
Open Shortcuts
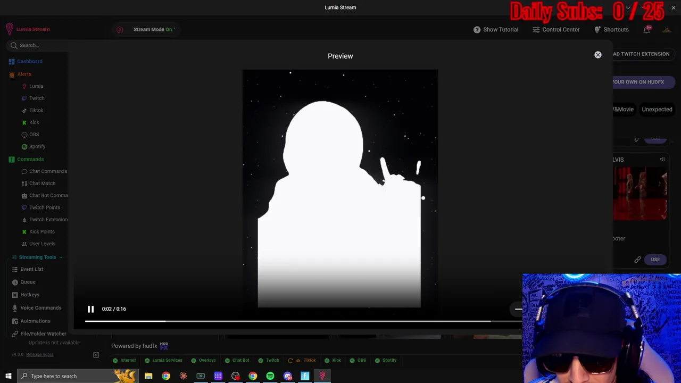click(611, 30)
